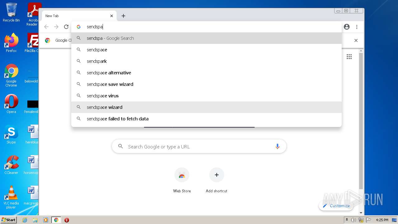Show hidden tray icons arrow

tap(347, 220)
